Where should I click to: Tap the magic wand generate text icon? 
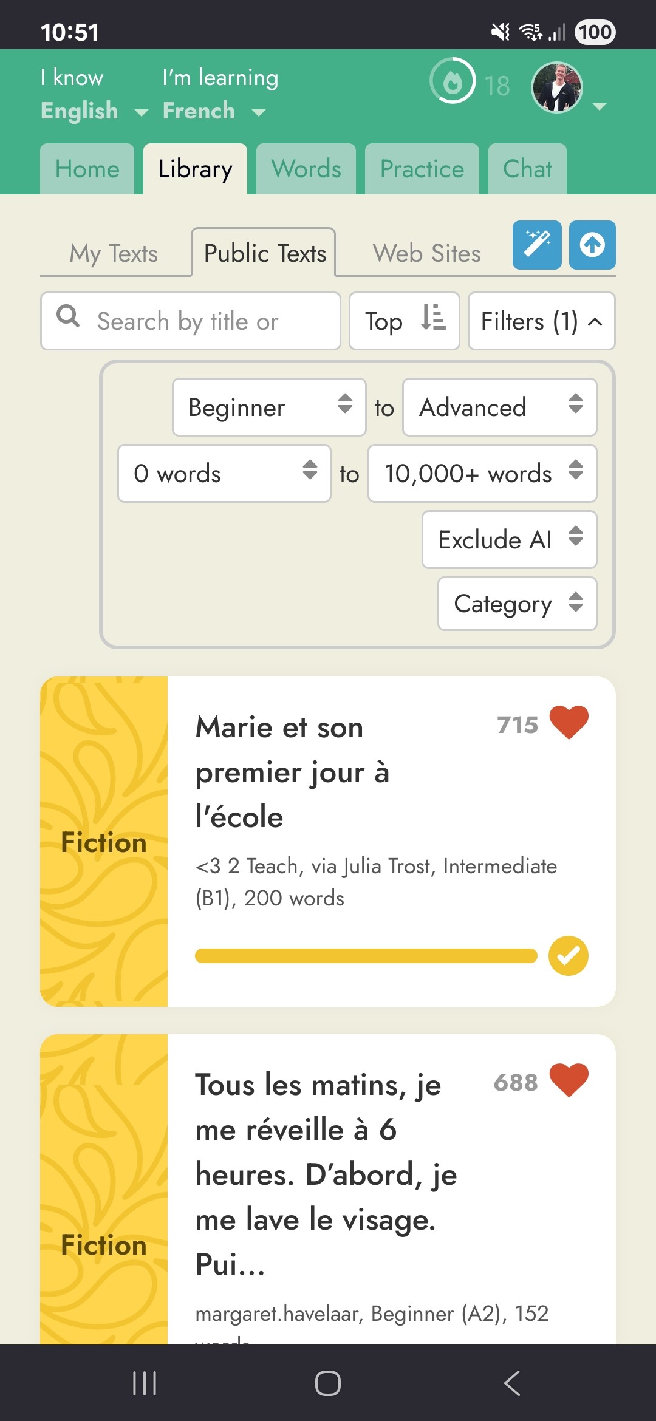tap(537, 245)
